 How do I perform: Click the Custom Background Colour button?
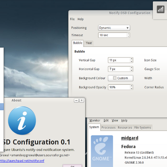(121, 78)
